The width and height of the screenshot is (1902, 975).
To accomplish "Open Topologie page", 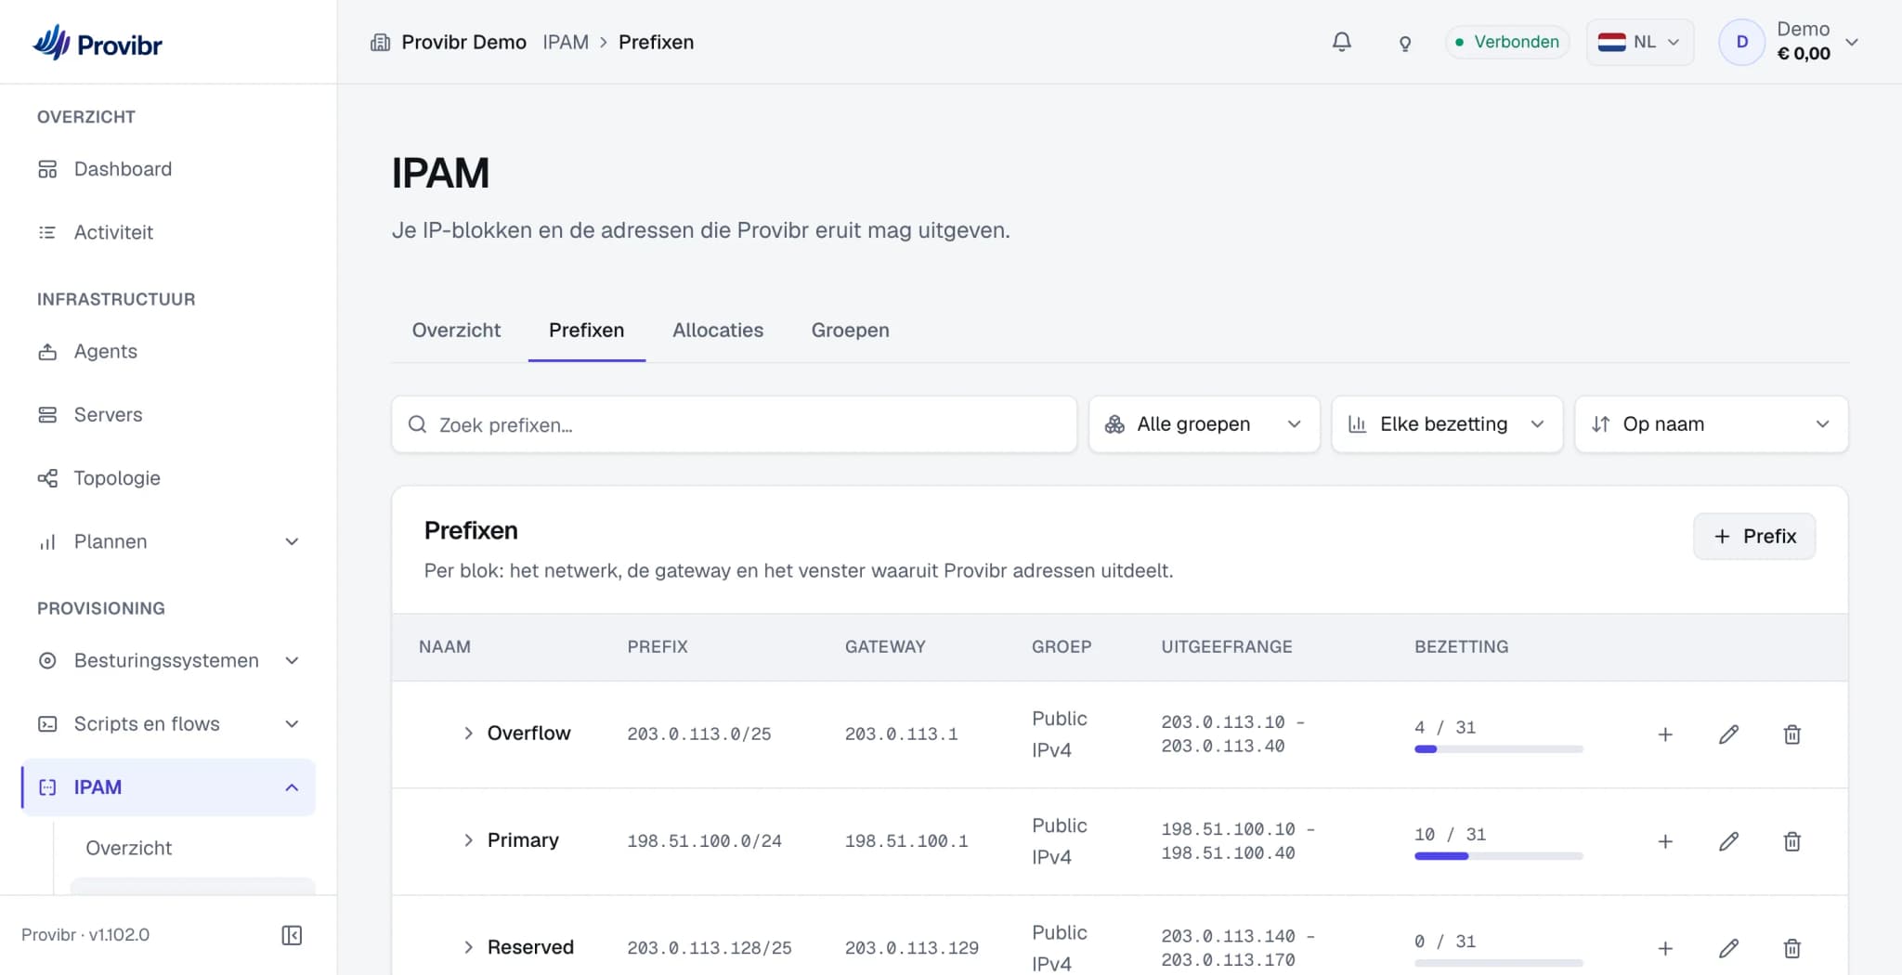I will coord(168,478).
